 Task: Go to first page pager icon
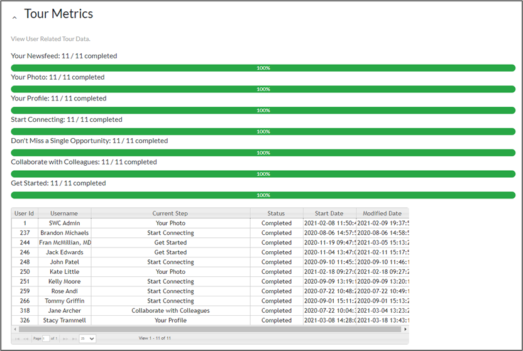pyautogui.click(x=17, y=338)
